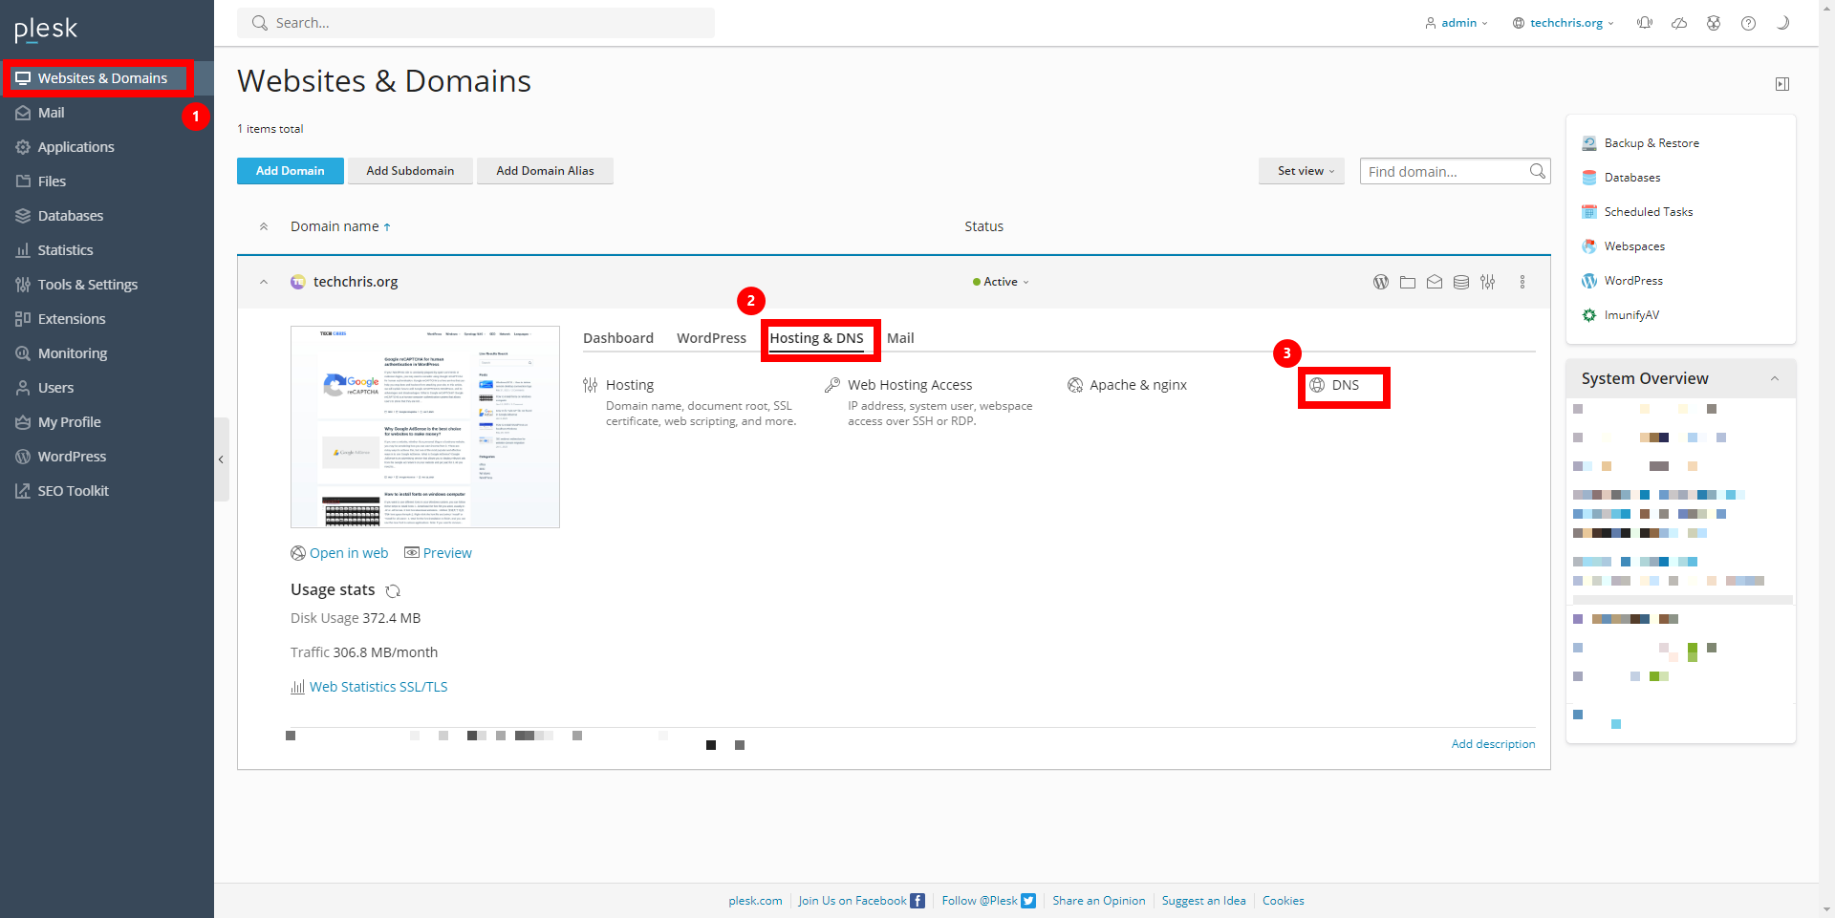
Task: Switch to the Dashboard tab
Action: (x=617, y=338)
